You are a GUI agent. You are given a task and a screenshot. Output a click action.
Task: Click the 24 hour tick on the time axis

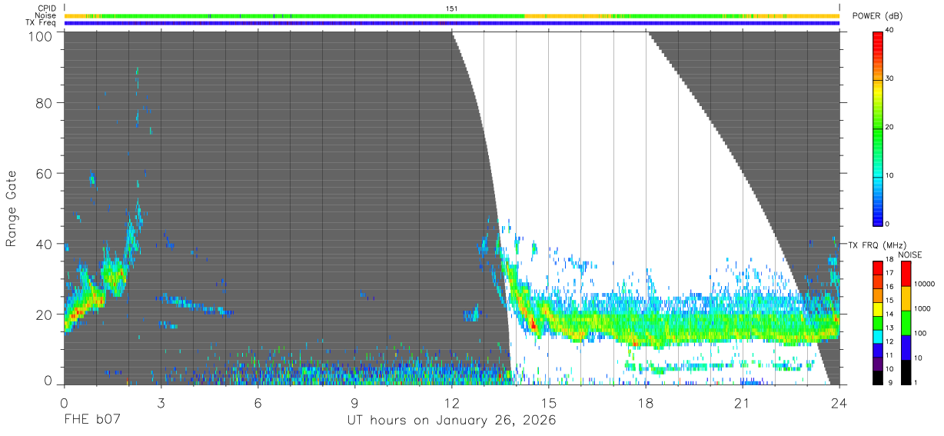point(839,402)
